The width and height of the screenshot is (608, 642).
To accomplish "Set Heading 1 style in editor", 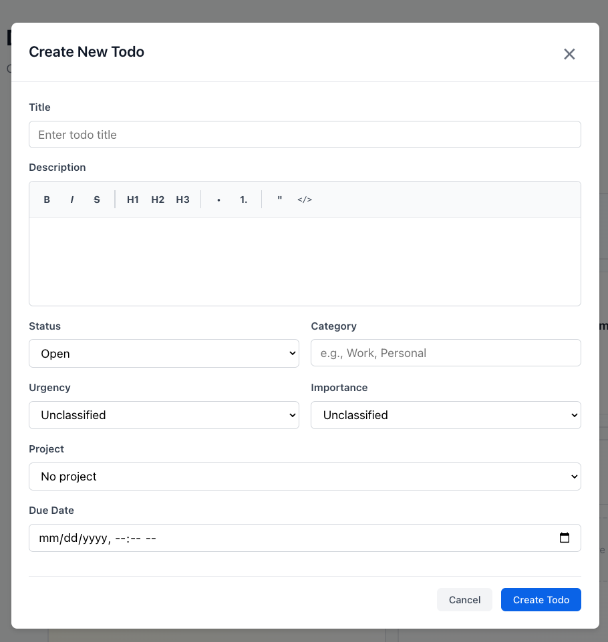I will point(133,200).
